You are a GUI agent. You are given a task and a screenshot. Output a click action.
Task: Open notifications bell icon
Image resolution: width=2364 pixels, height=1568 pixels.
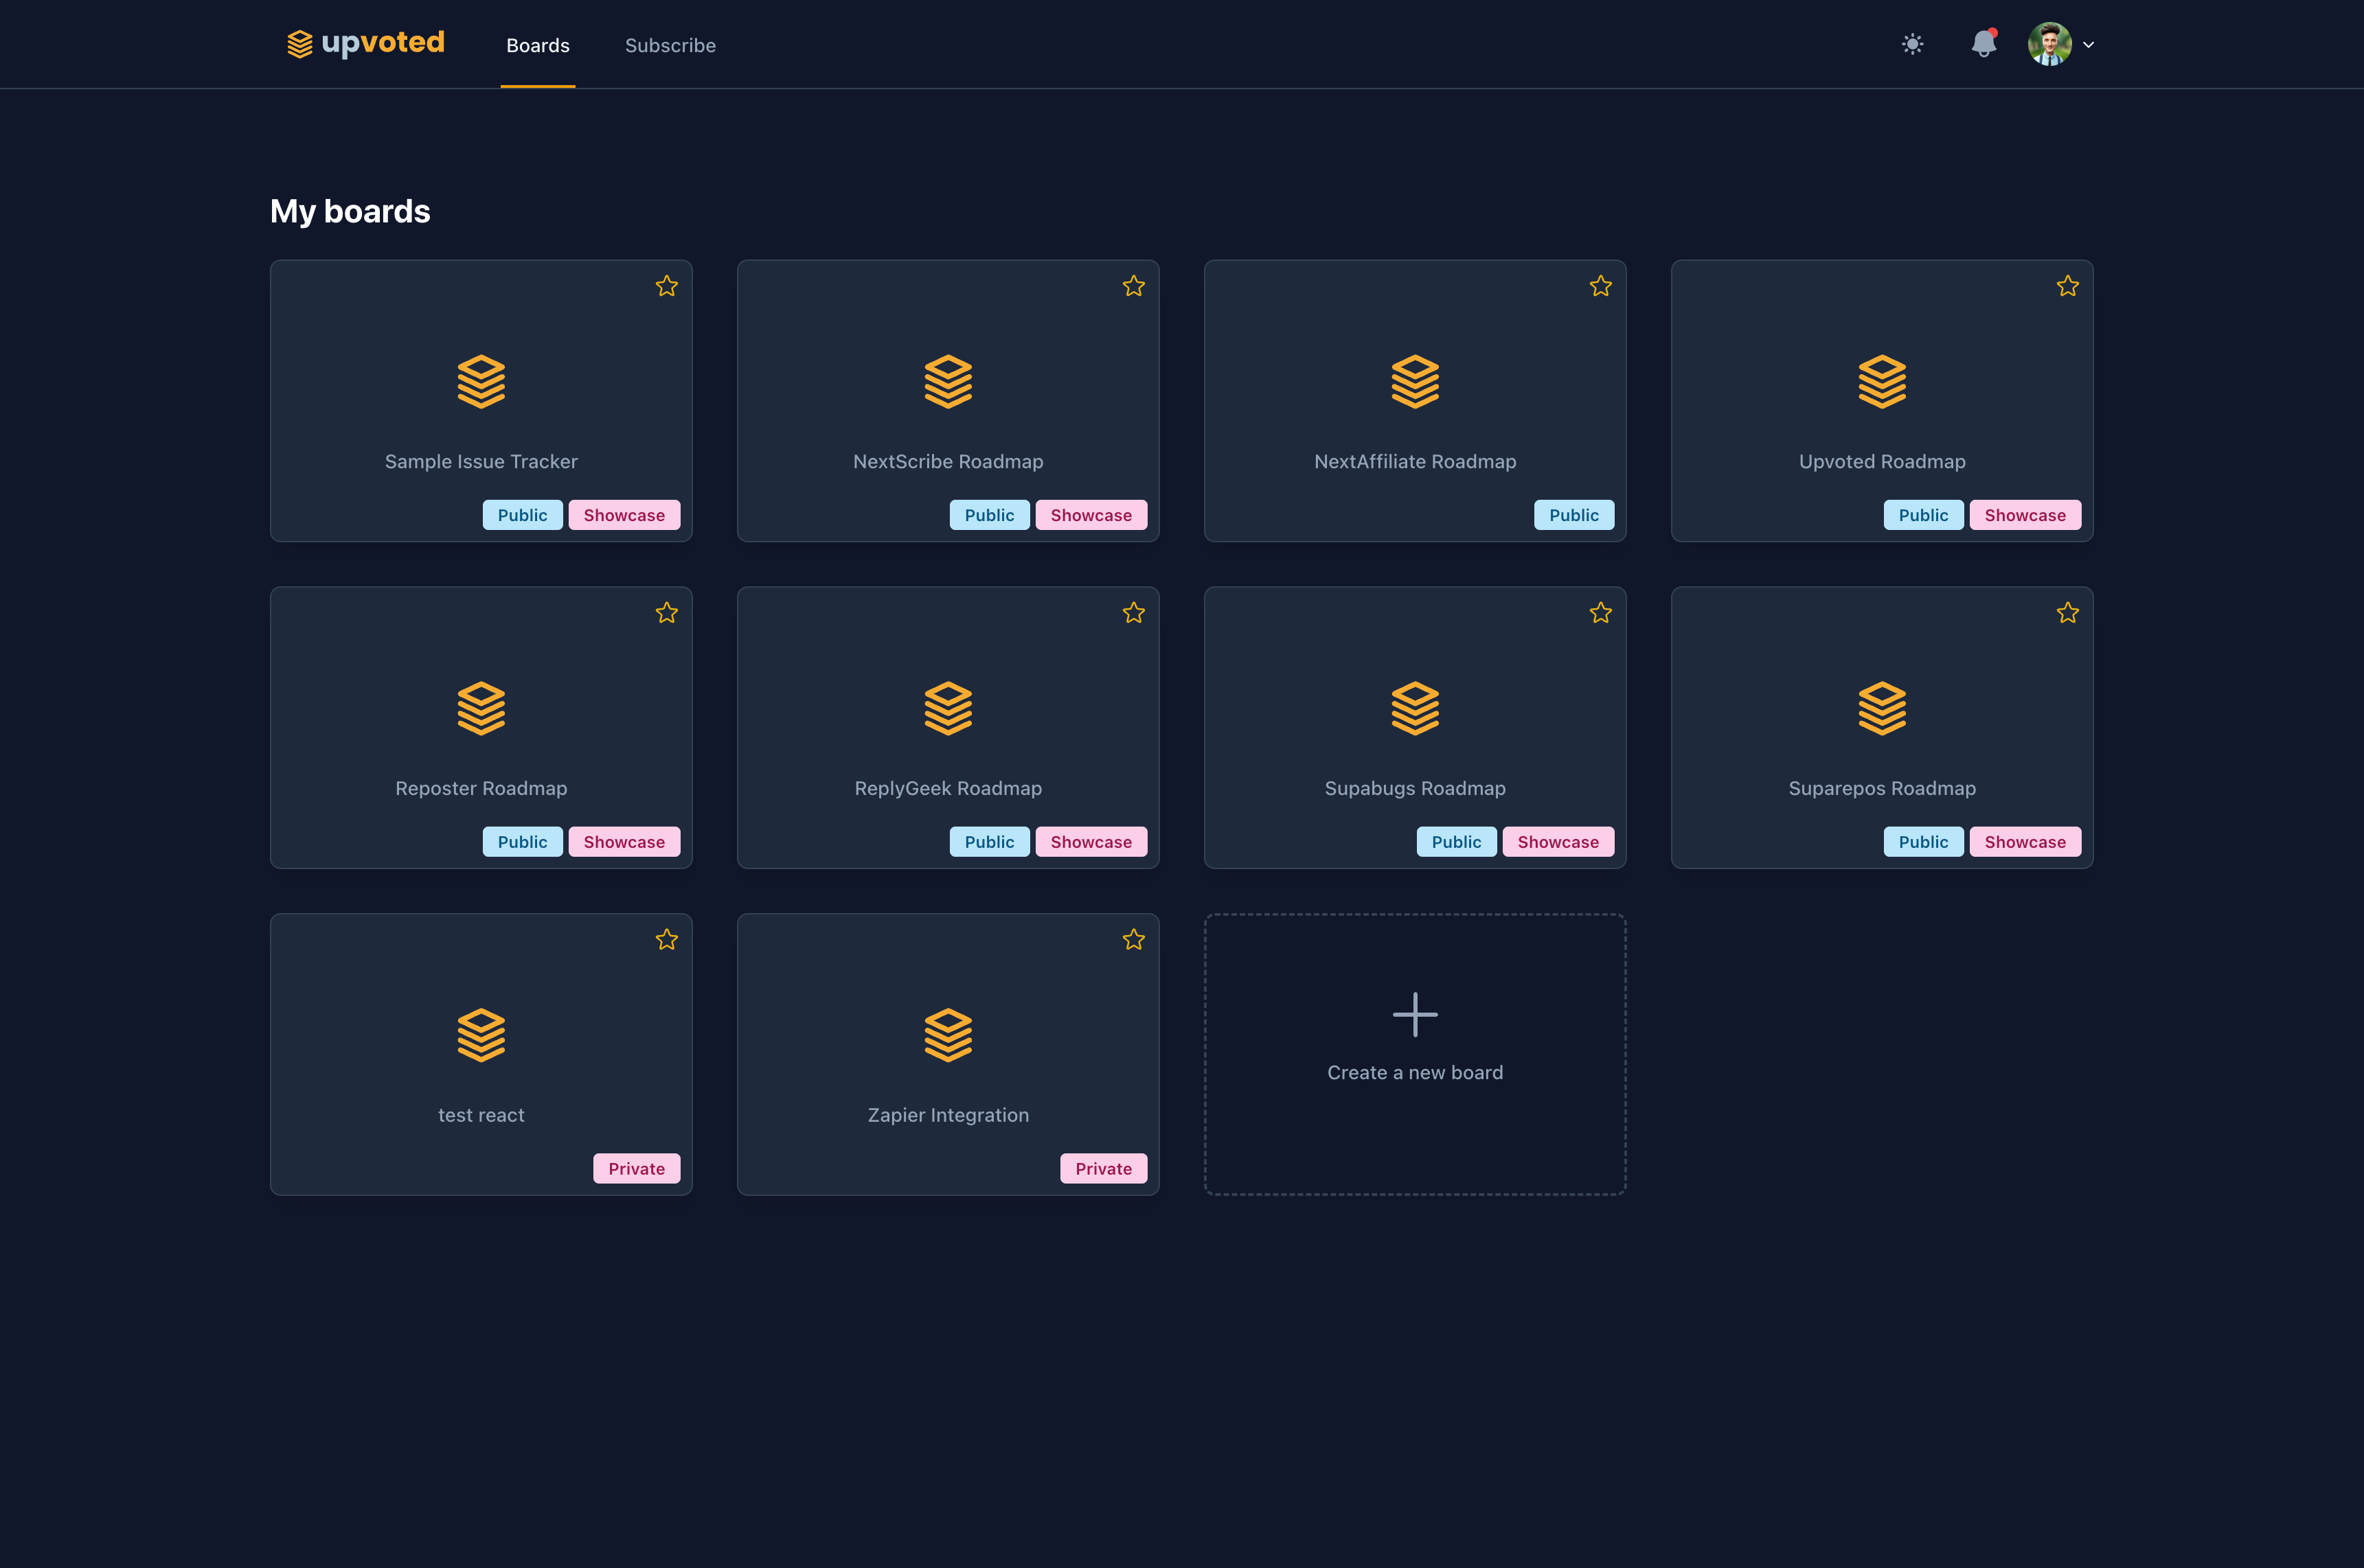coord(1983,44)
